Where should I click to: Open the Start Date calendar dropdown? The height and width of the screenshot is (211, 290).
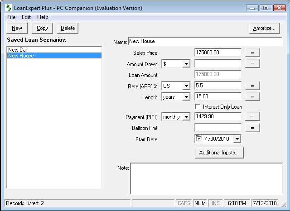pos(237,139)
